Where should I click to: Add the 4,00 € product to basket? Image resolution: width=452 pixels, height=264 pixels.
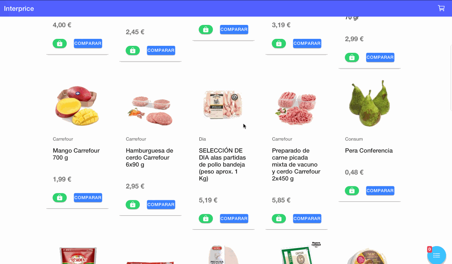(x=60, y=44)
